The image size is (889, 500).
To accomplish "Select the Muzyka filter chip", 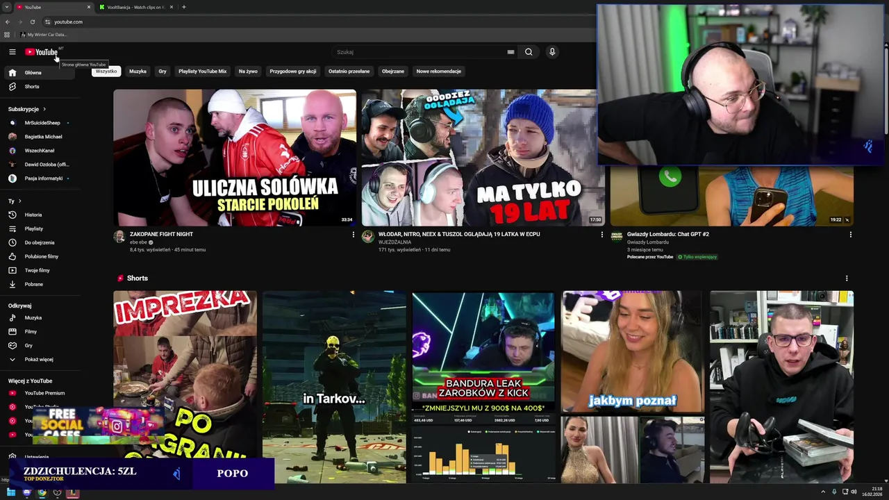I will (138, 71).
